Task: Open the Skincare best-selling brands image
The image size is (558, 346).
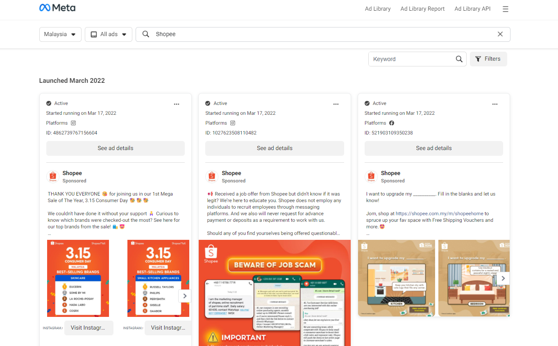Action: (x=78, y=278)
